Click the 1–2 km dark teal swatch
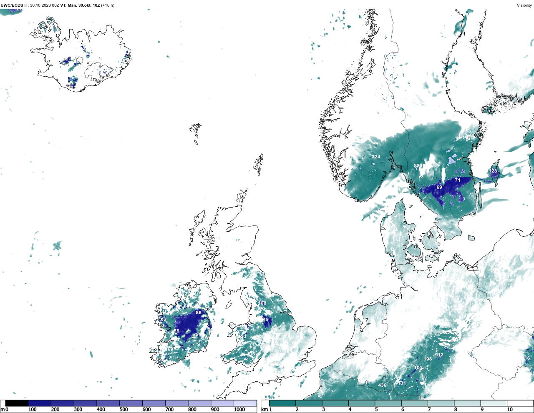The image size is (534, 413). [282, 403]
